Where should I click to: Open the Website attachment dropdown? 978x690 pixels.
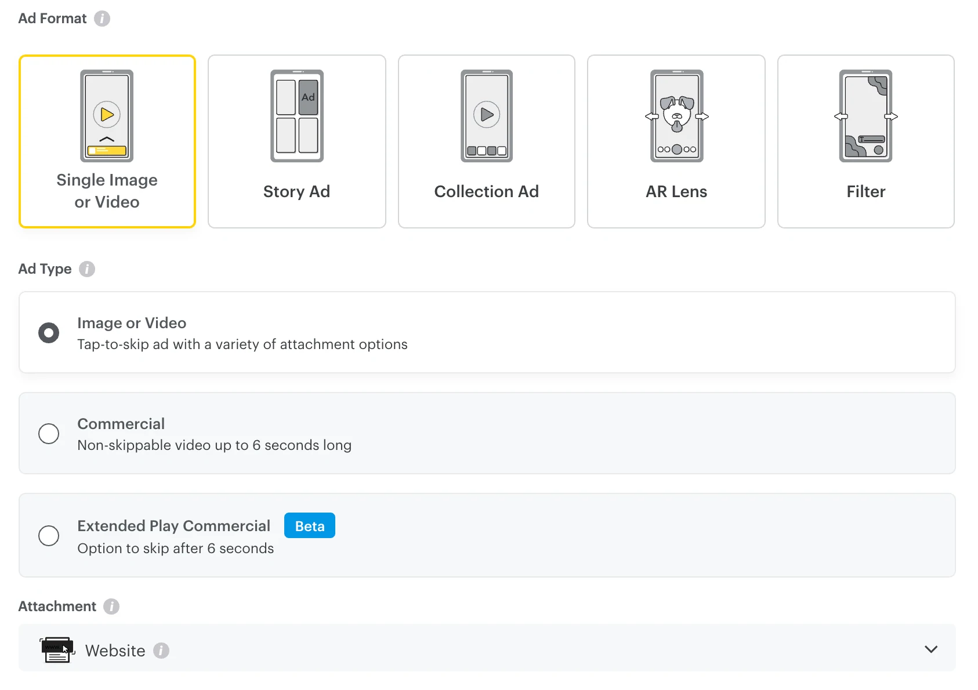pyautogui.click(x=486, y=648)
